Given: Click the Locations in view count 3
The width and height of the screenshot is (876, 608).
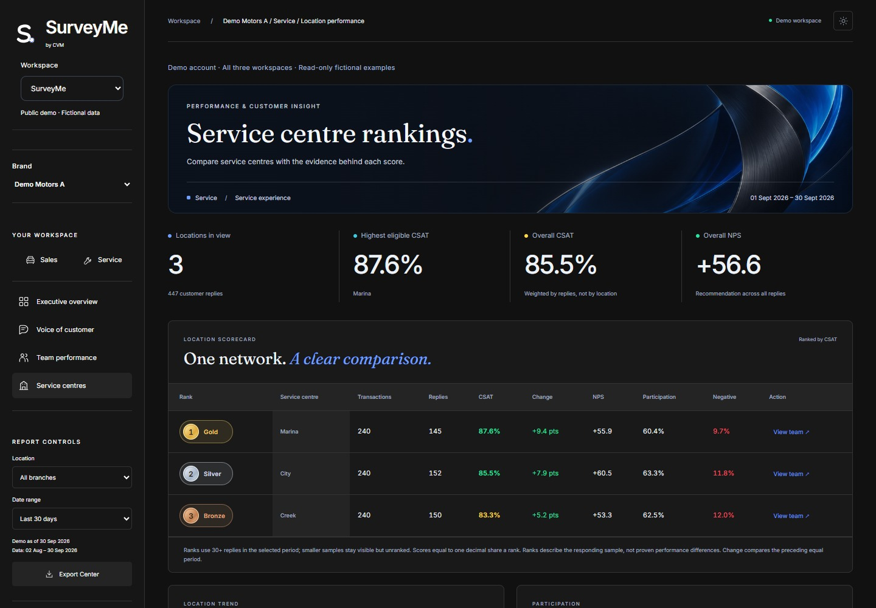Looking at the screenshot, I should coord(176,264).
